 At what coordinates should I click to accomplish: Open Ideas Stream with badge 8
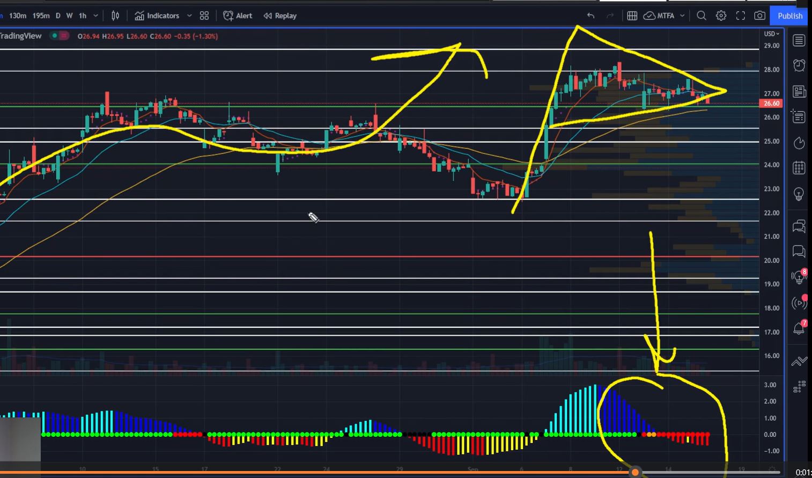tap(799, 277)
